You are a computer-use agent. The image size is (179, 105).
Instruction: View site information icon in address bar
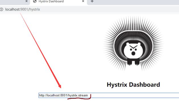[1, 9]
